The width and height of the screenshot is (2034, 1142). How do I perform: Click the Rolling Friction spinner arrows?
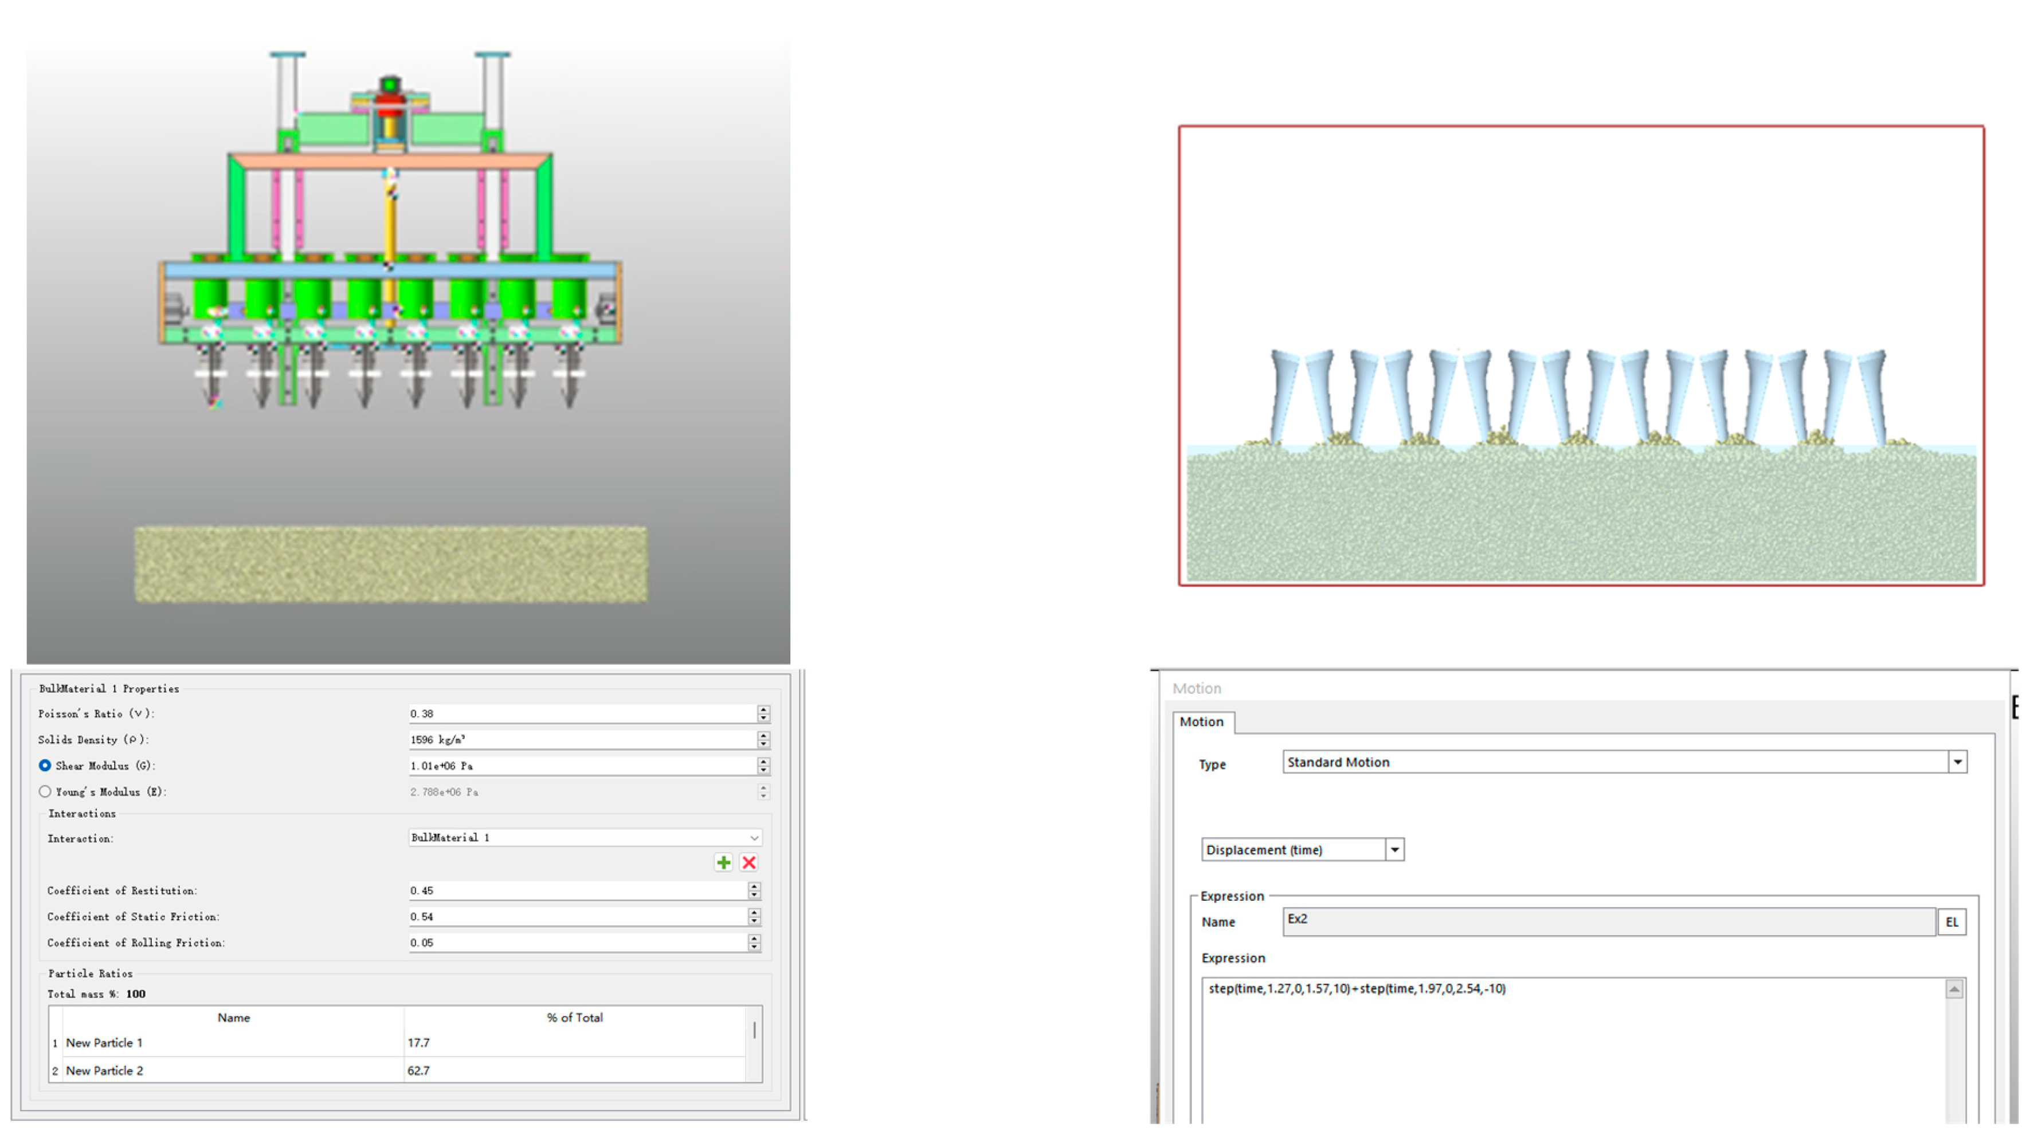[754, 943]
